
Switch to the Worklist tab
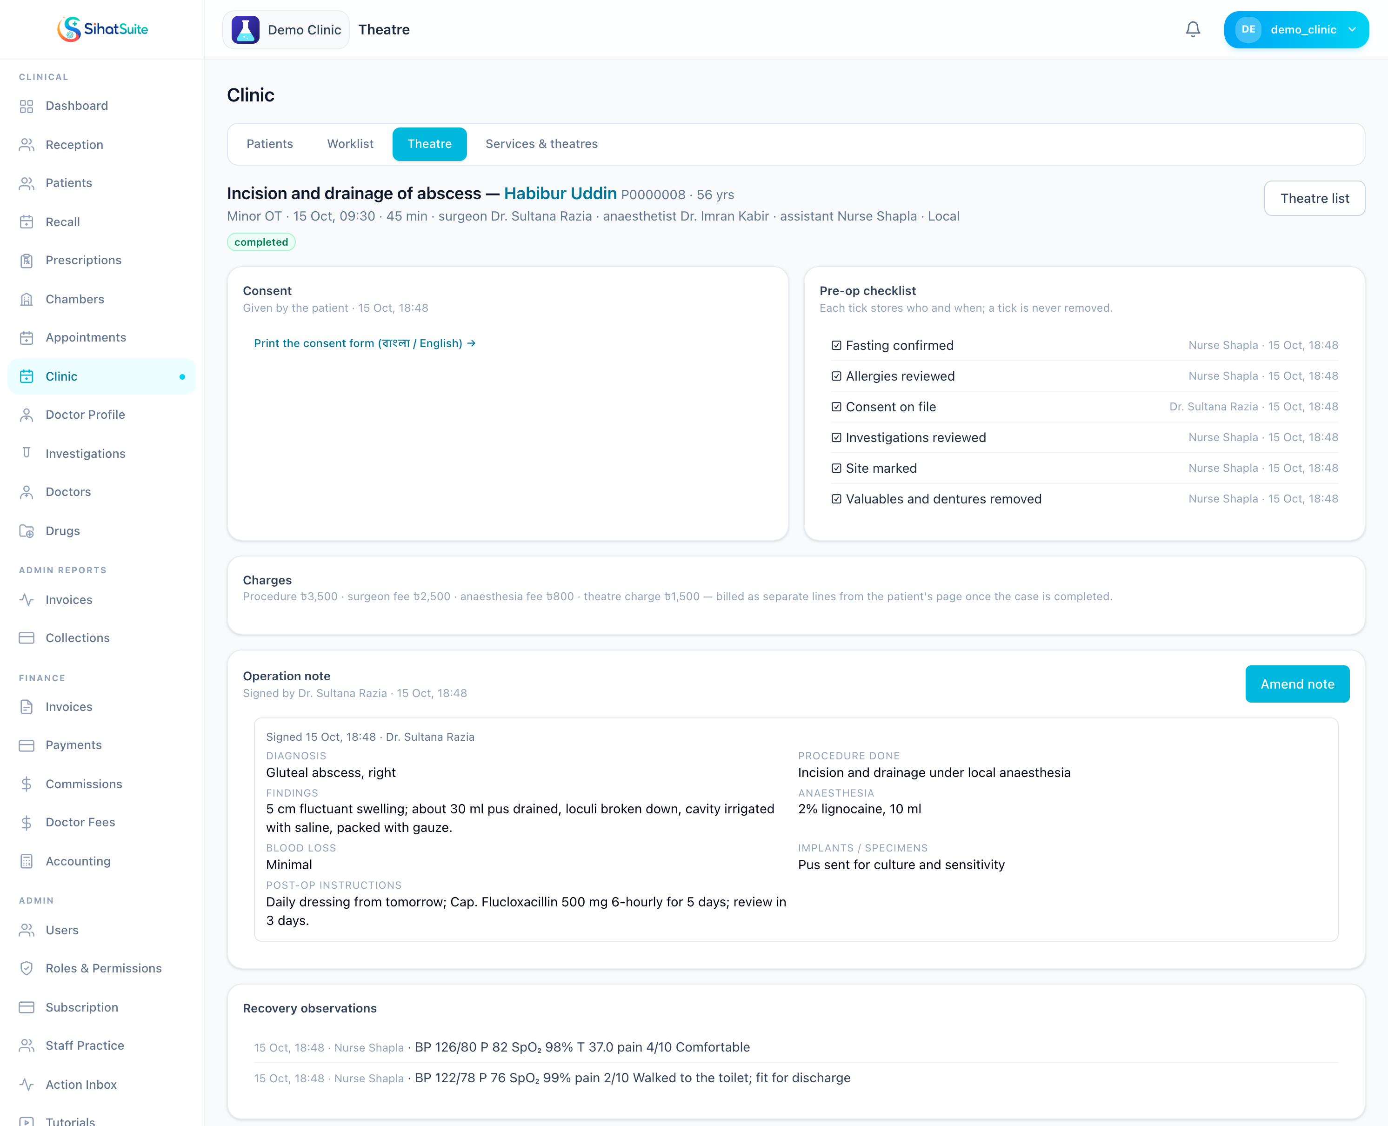pos(350,144)
